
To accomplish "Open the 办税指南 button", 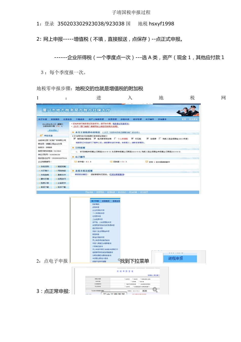I will (45, 175).
